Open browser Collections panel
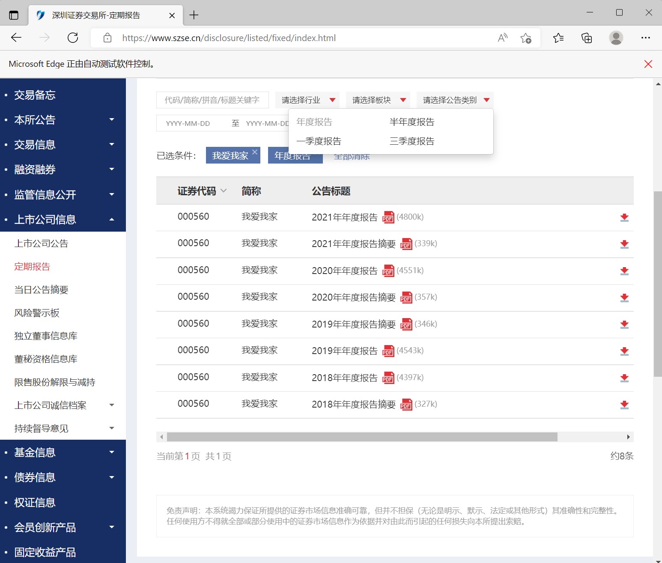662x563 pixels. (x=587, y=38)
